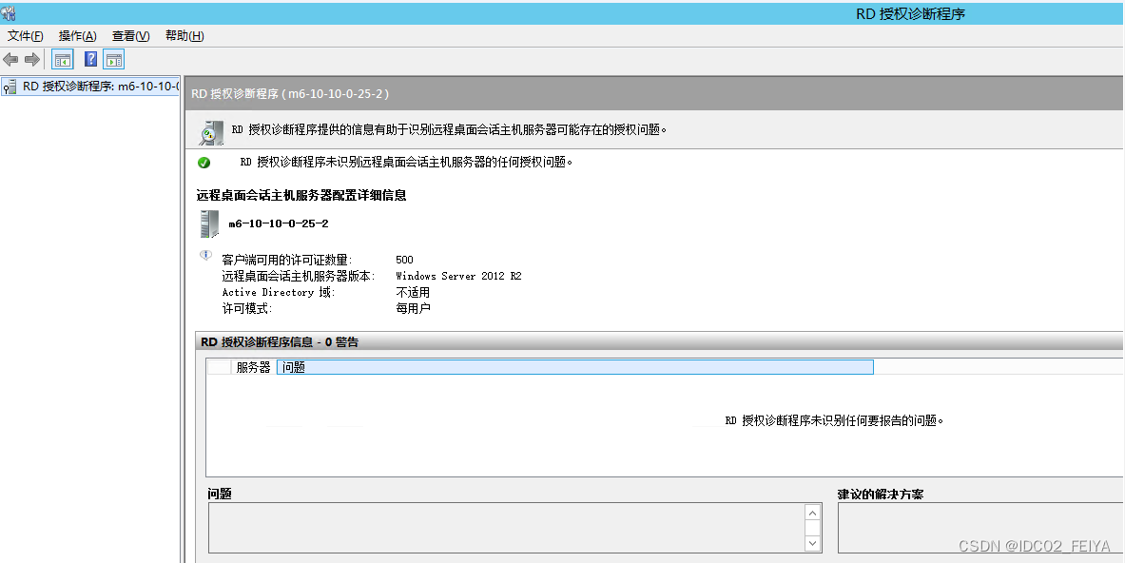The height and width of the screenshot is (563, 1125).
Task: Click the 未识别远程桌面会话主机服务器的任何授权问题 status text
Action: coord(407,162)
